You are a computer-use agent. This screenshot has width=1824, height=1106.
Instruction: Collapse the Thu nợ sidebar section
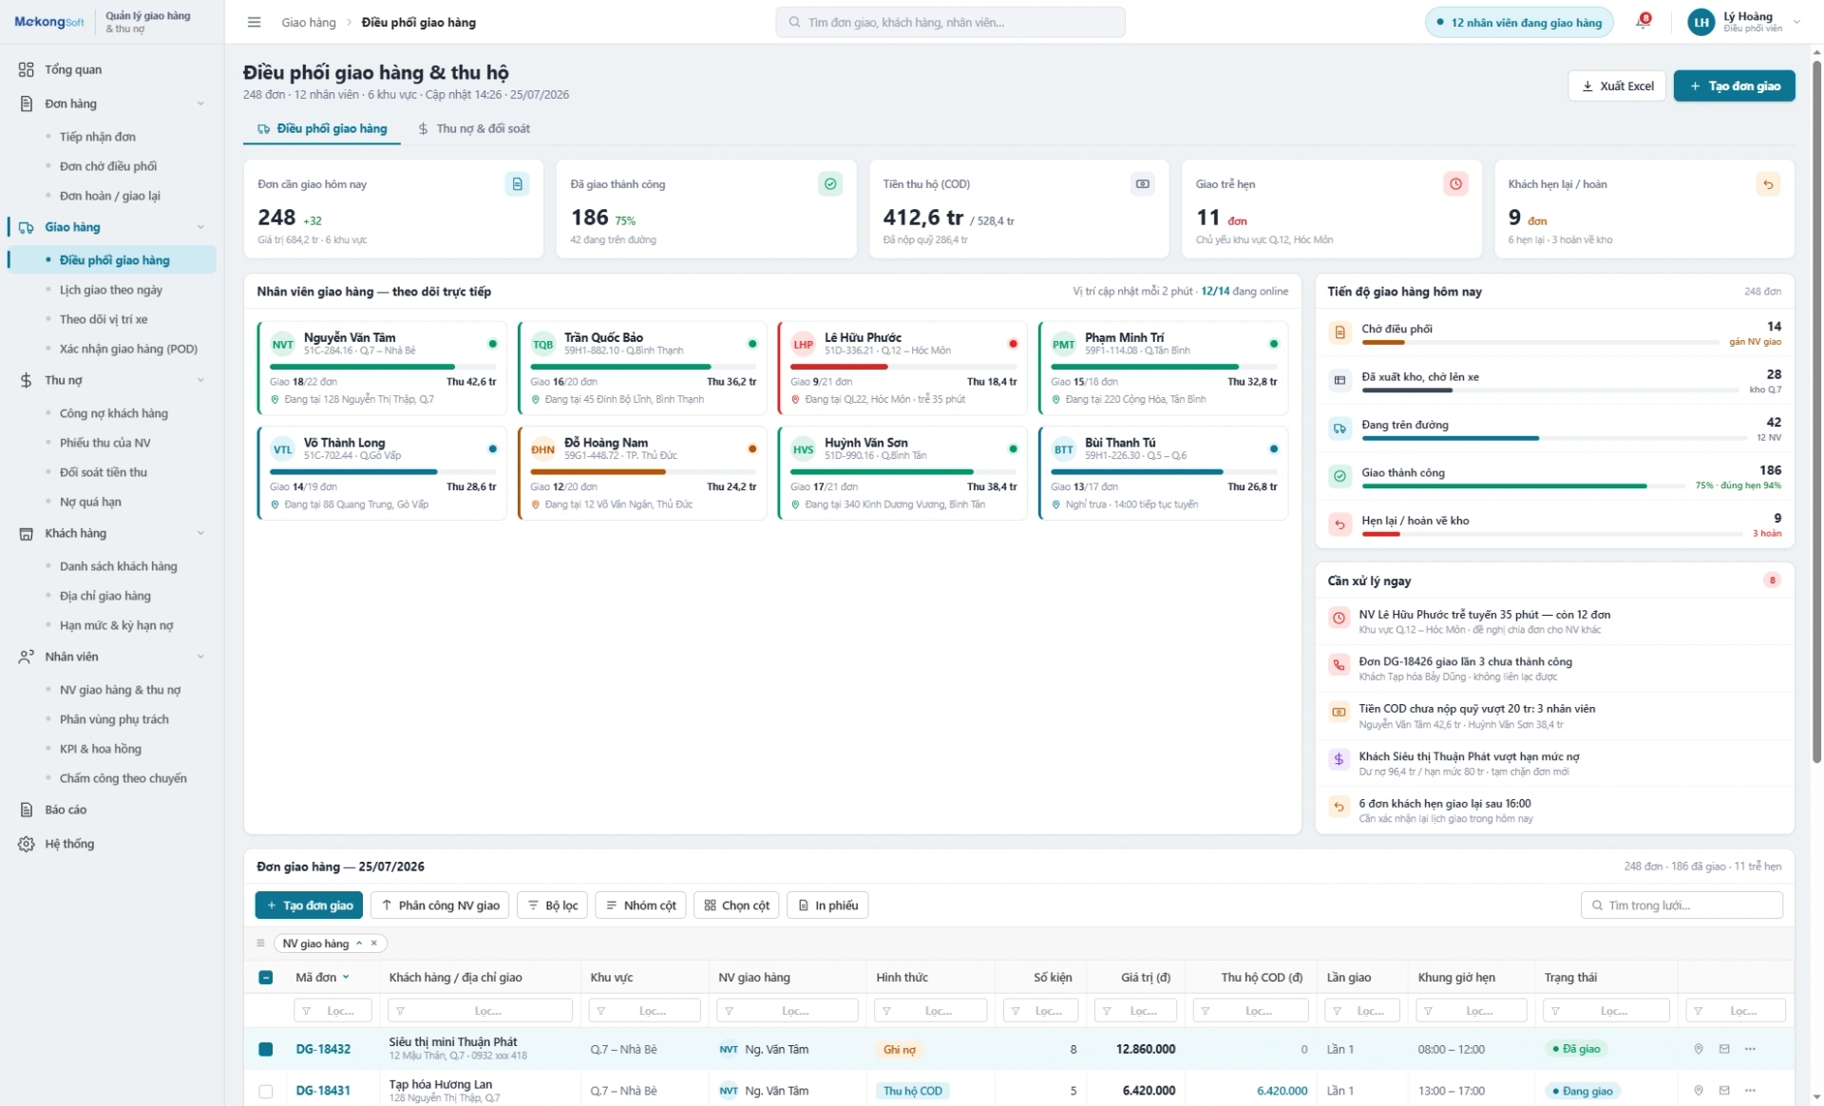click(200, 380)
